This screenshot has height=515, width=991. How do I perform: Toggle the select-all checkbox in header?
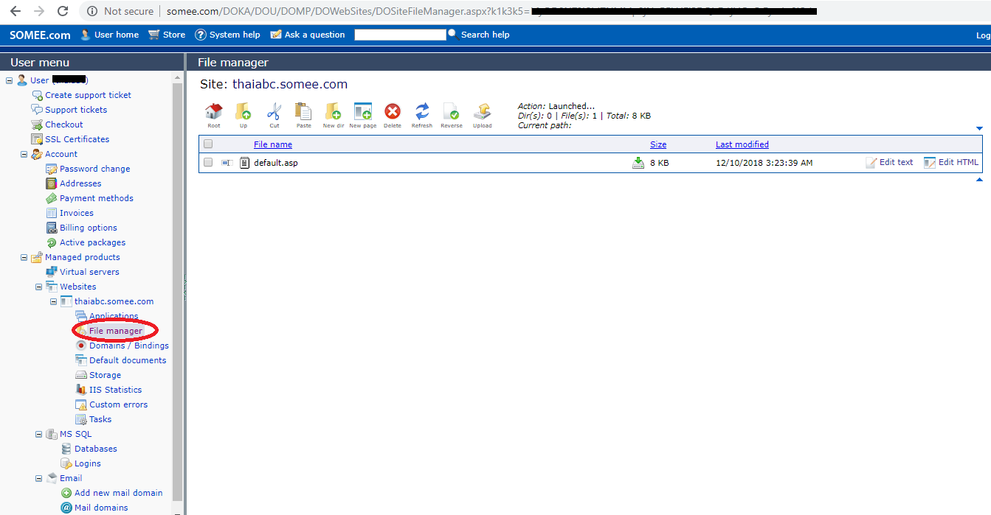tap(208, 144)
